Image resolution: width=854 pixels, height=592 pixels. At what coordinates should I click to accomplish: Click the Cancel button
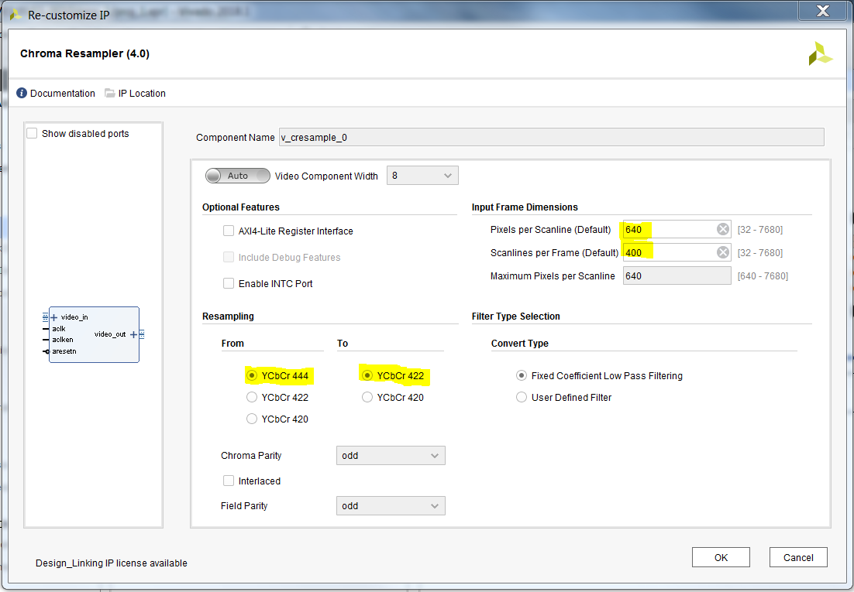pos(798,557)
